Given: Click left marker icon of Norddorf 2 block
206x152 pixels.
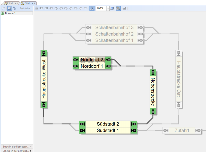Looking at the screenshot, I should pos(76,60).
